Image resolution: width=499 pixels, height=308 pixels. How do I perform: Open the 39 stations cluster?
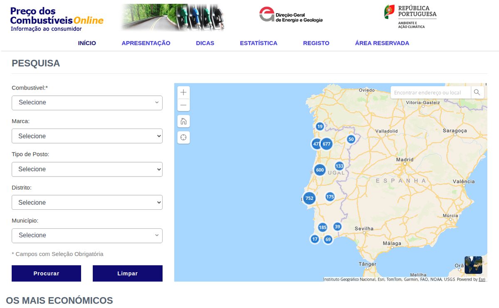pos(337,226)
